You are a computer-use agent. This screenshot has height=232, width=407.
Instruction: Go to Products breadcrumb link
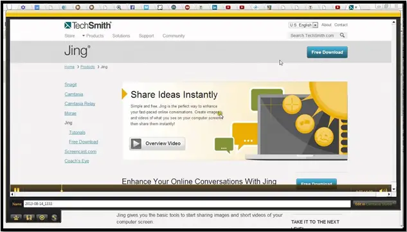87,67
